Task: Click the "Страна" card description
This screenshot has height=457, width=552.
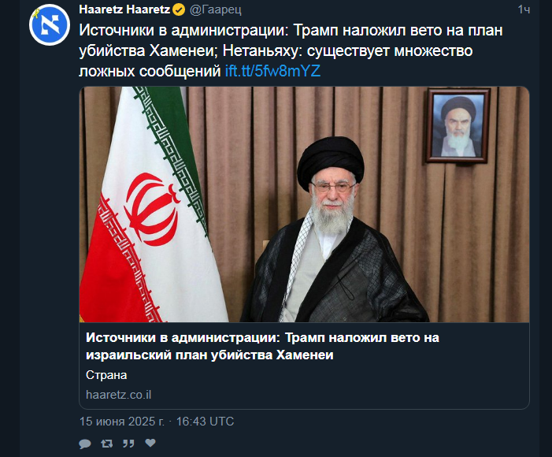Action: click(106, 375)
